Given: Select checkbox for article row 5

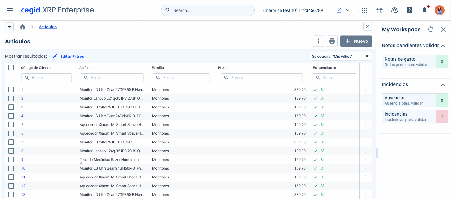Looking at the screenshot, I should (x=11, y=125).
